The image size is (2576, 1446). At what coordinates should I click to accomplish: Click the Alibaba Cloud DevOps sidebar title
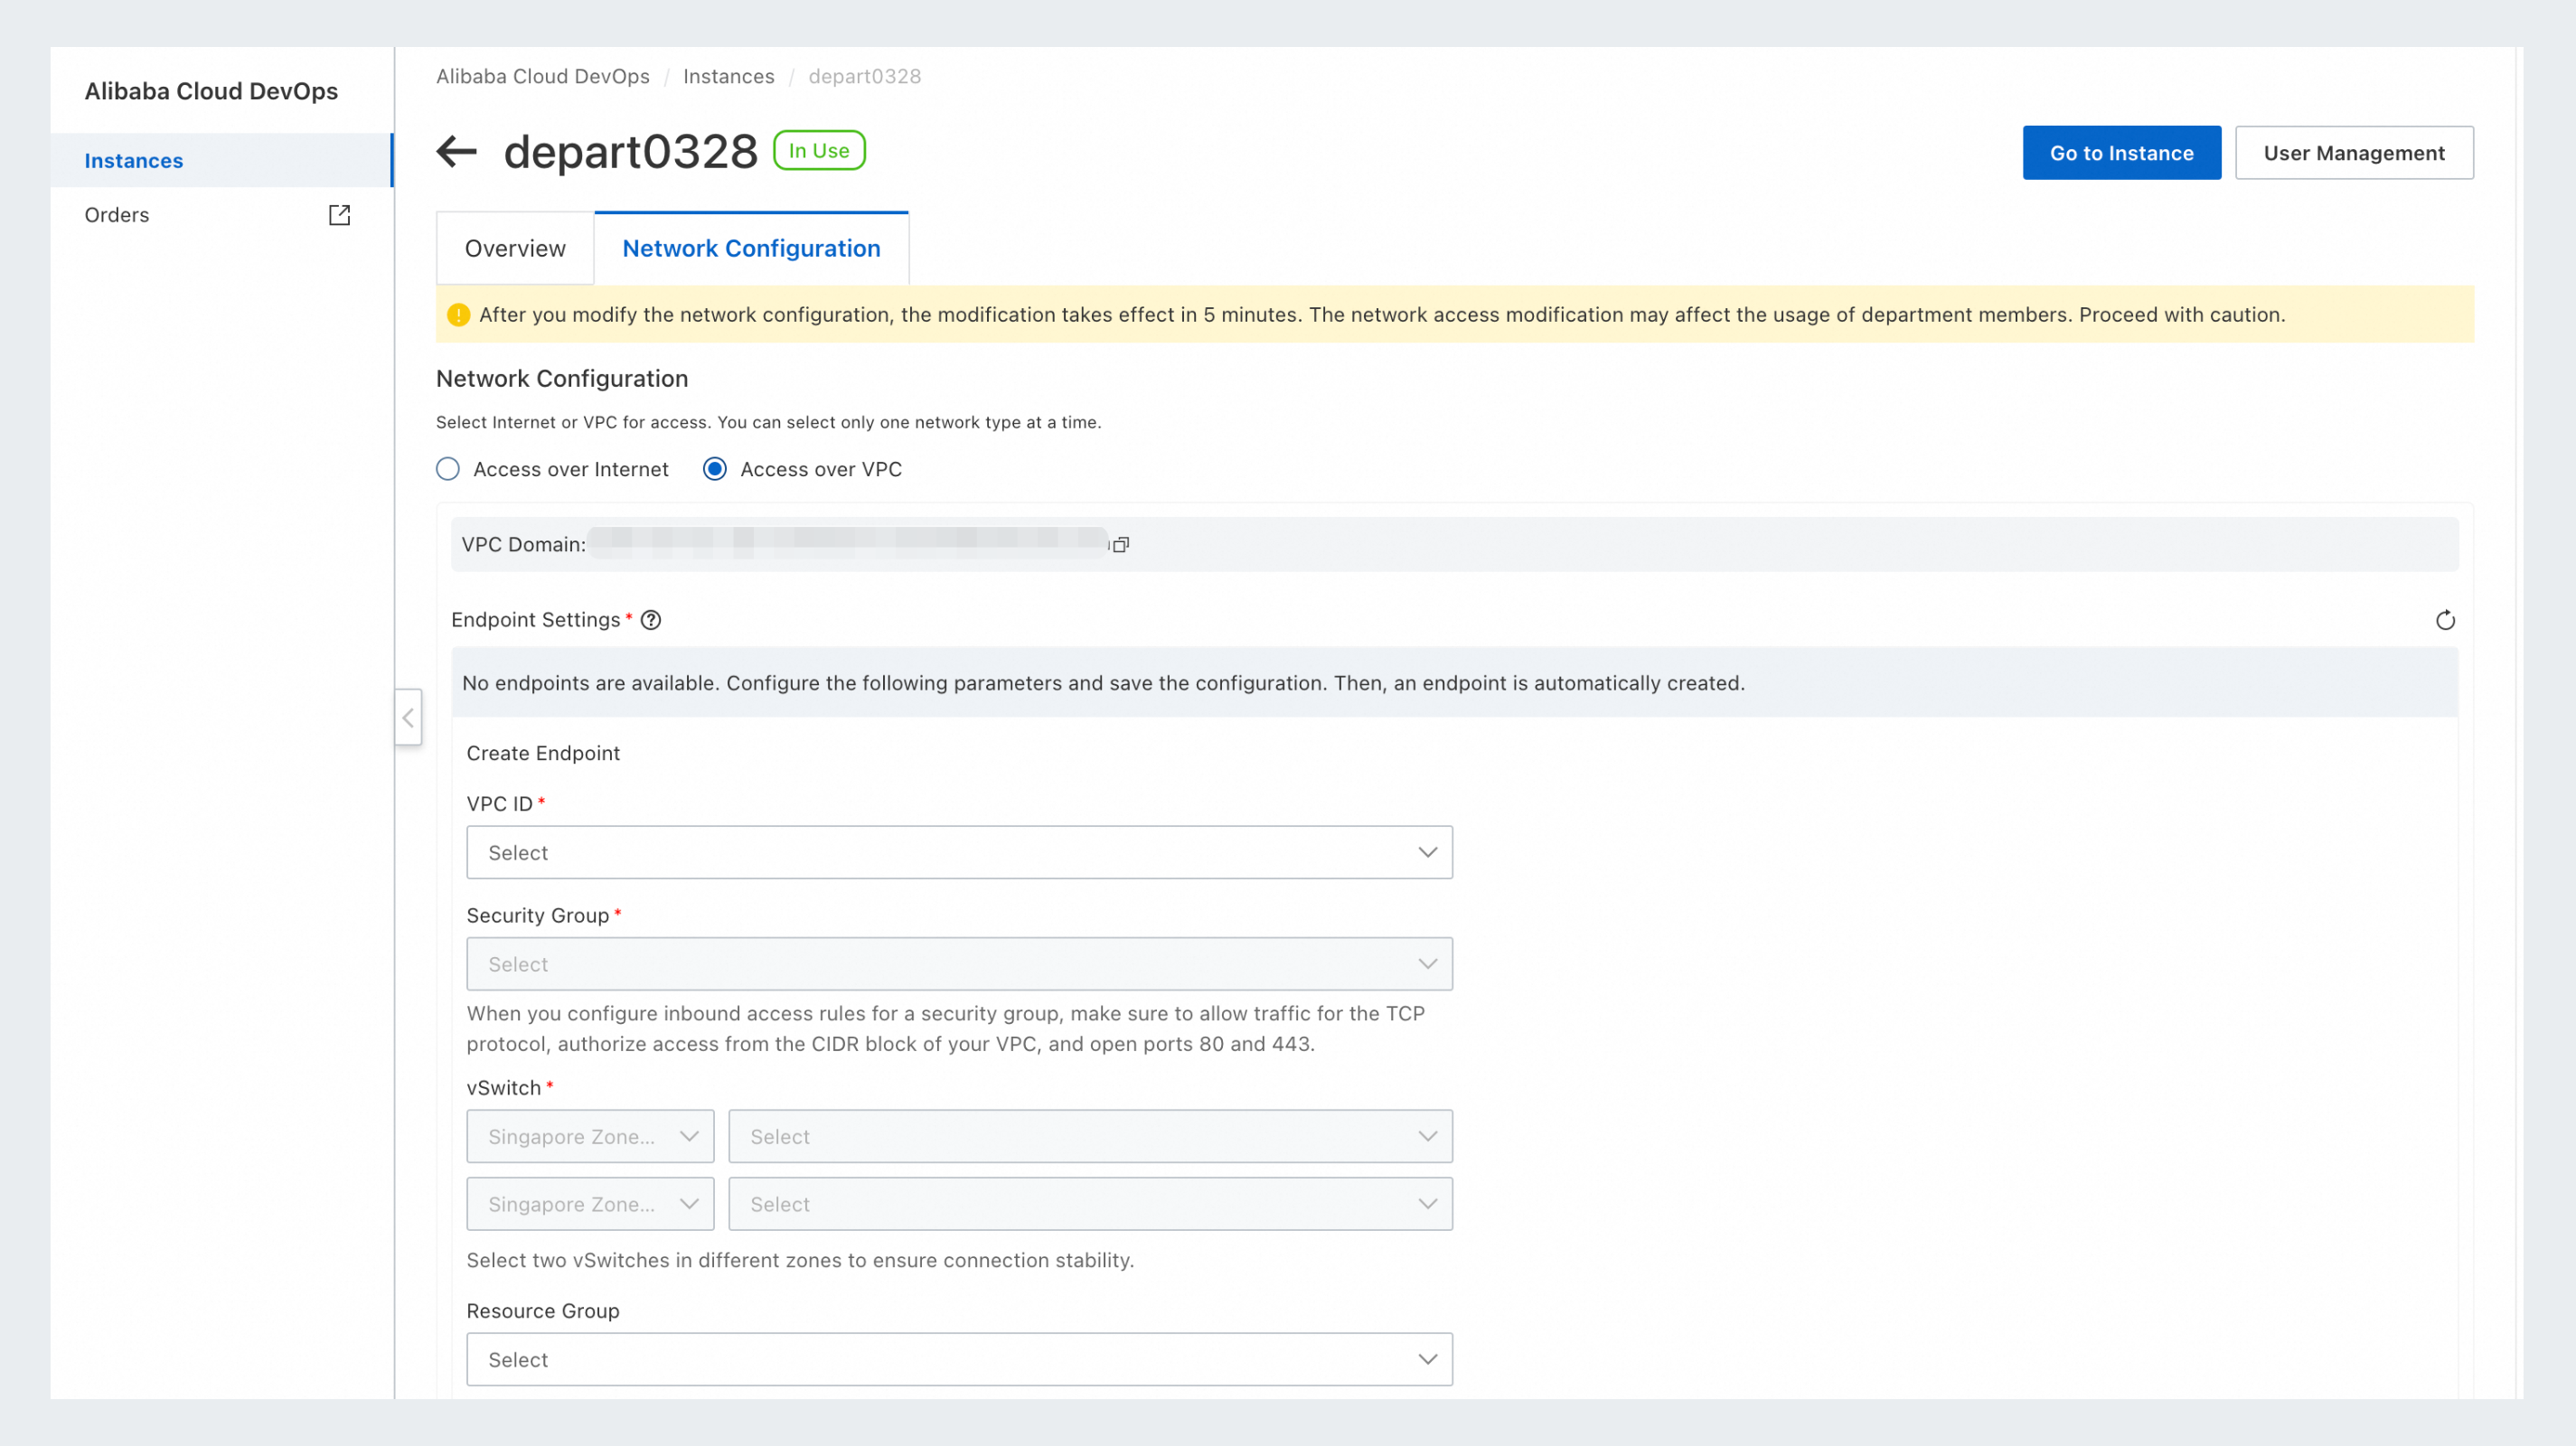coord(211,91)
